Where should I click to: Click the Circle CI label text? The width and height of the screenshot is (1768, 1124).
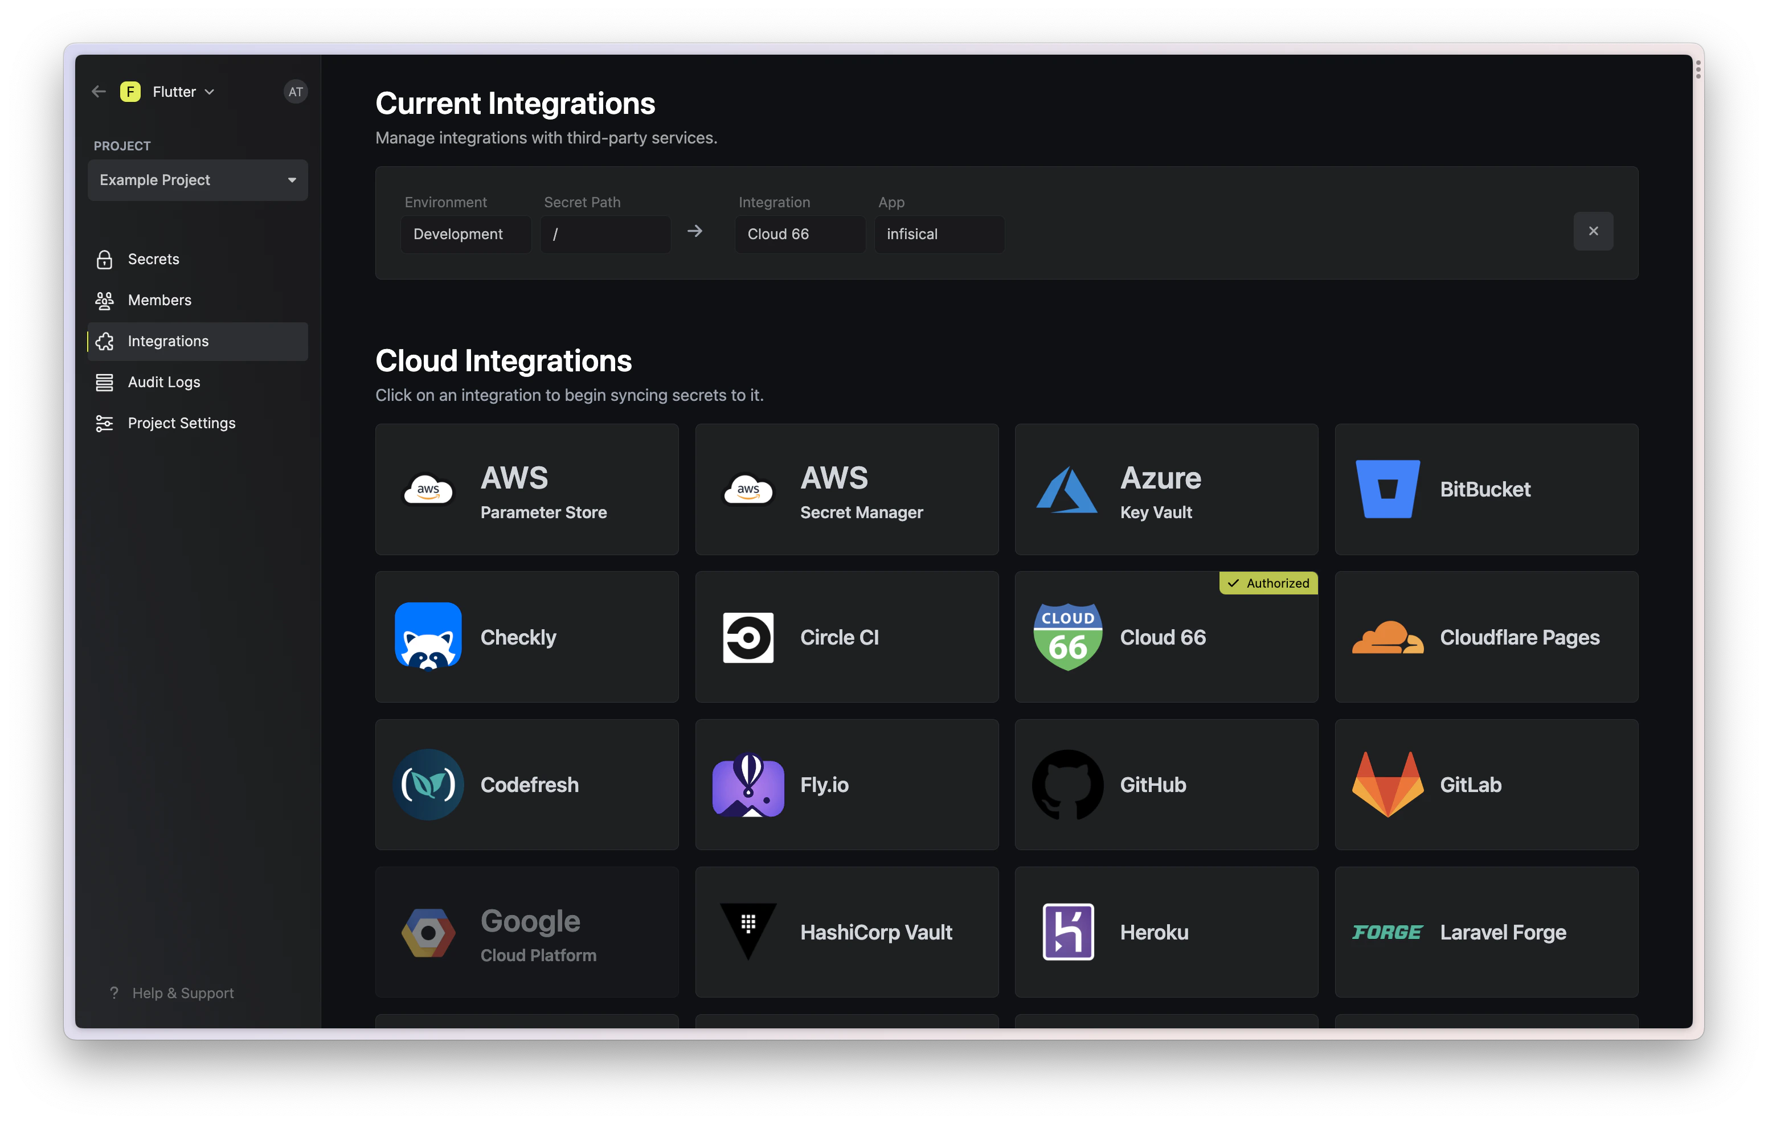tap(839, 637)
